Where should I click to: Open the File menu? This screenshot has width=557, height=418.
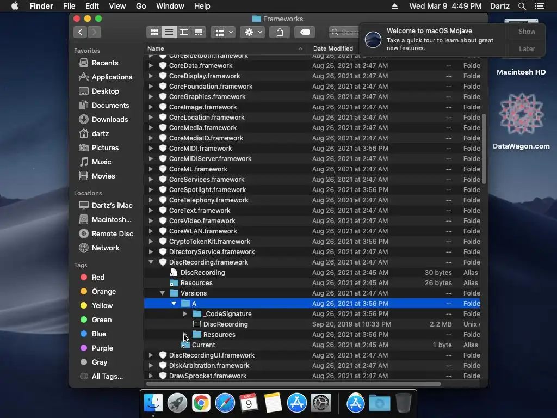point(69,6)
